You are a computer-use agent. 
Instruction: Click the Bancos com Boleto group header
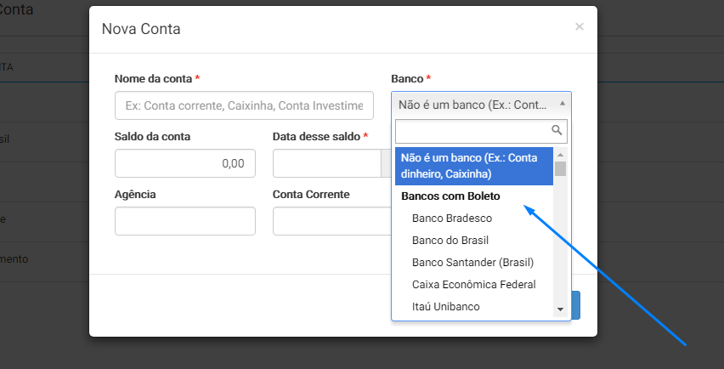(450, 196)
